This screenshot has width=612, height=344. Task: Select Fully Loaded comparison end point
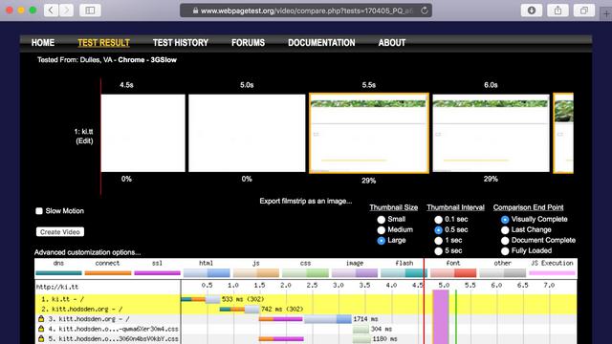point(505,251)
